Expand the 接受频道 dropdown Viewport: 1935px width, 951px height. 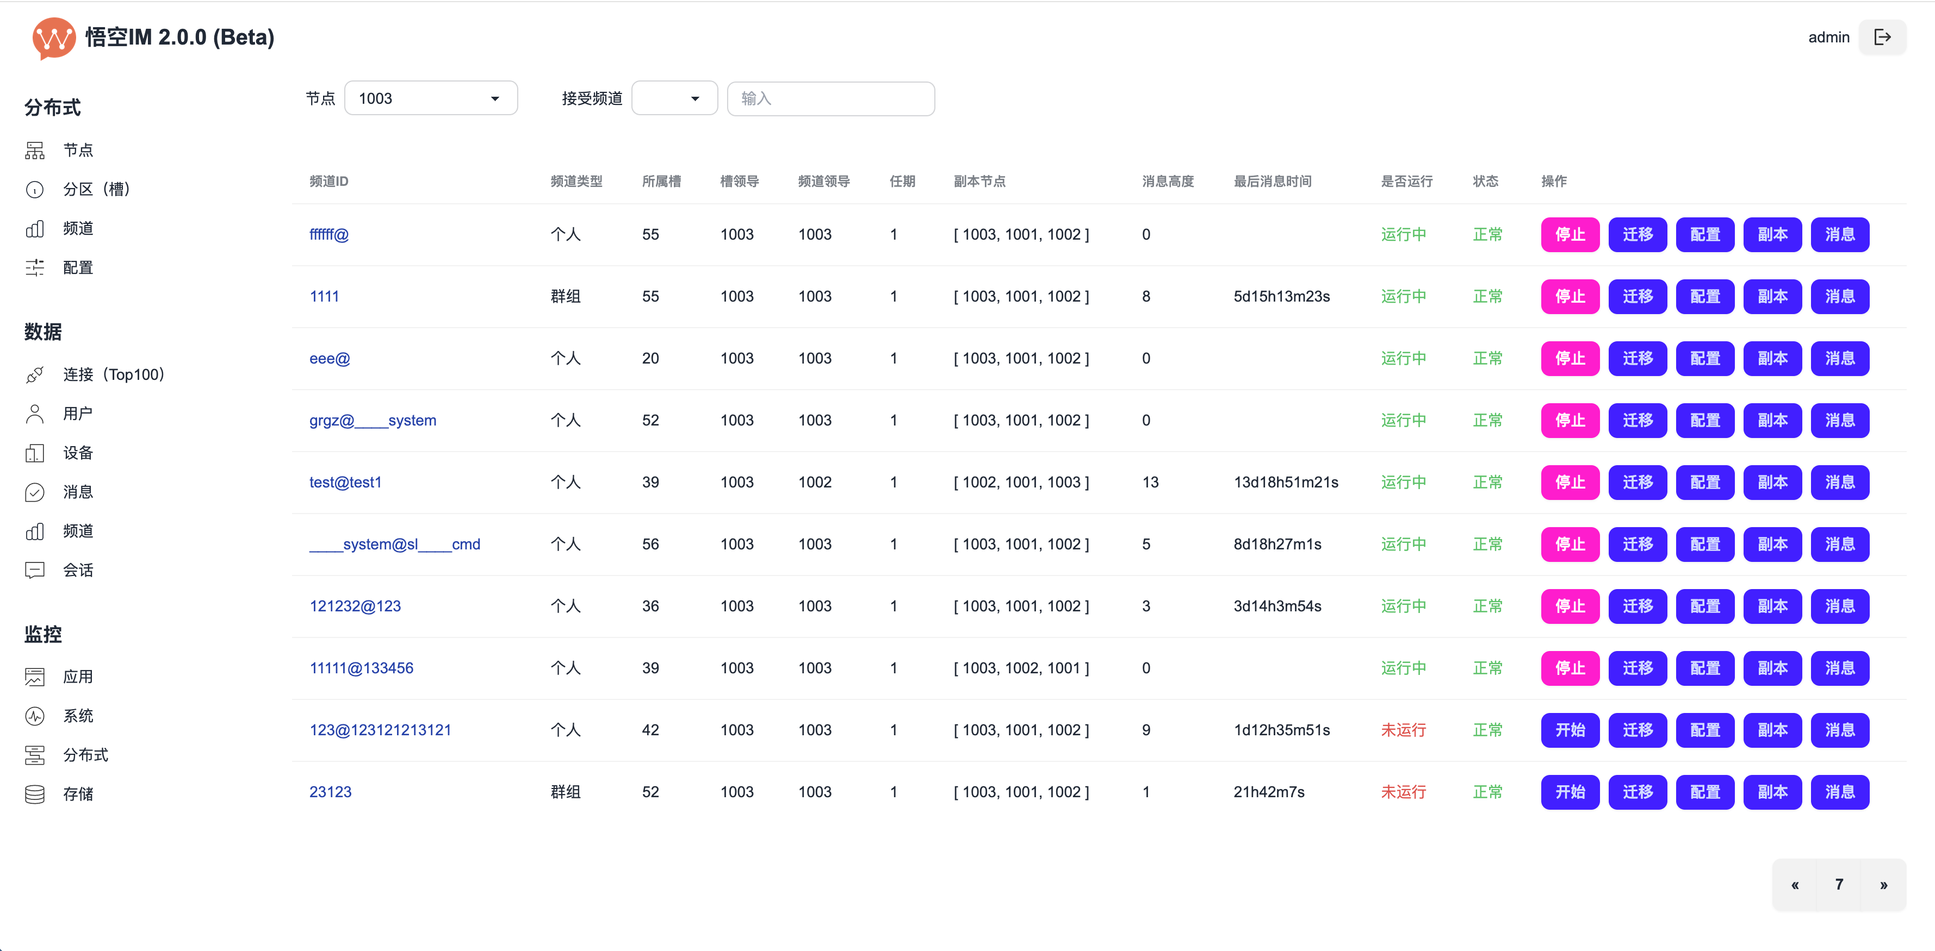pyautogui.click(x=674, y=98)
